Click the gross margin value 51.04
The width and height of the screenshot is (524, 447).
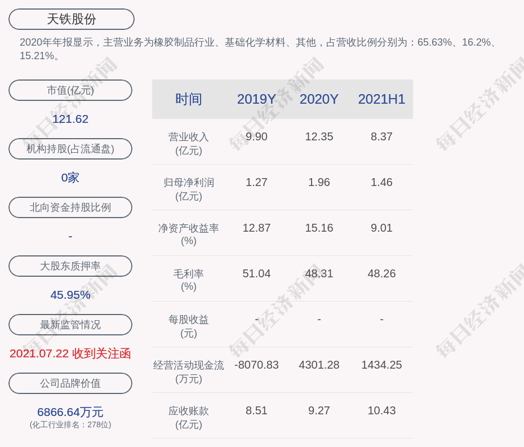coord(257,274)
